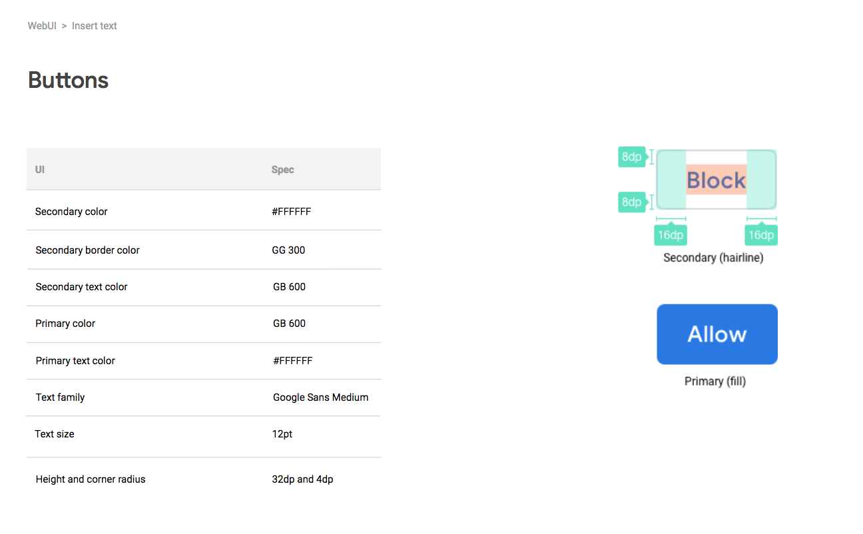This screenshot has height=534, width=863.
Task: Click the GG 300 spec value
Action: [288, 250]
